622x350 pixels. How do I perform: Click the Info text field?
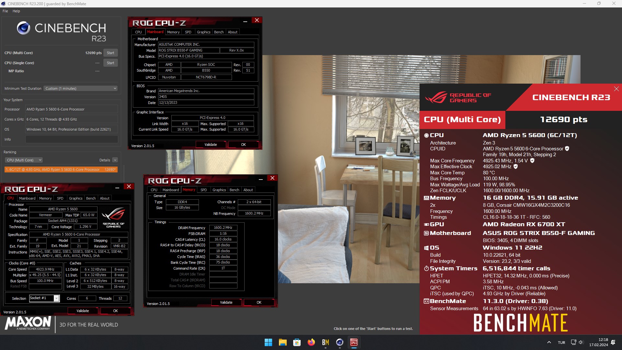click(x=72, y=139)
